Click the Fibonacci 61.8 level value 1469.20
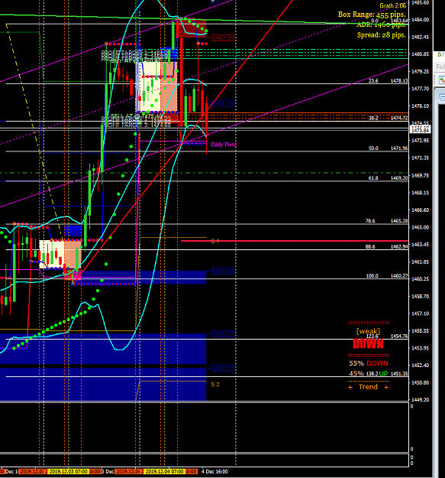 (399, 177)
